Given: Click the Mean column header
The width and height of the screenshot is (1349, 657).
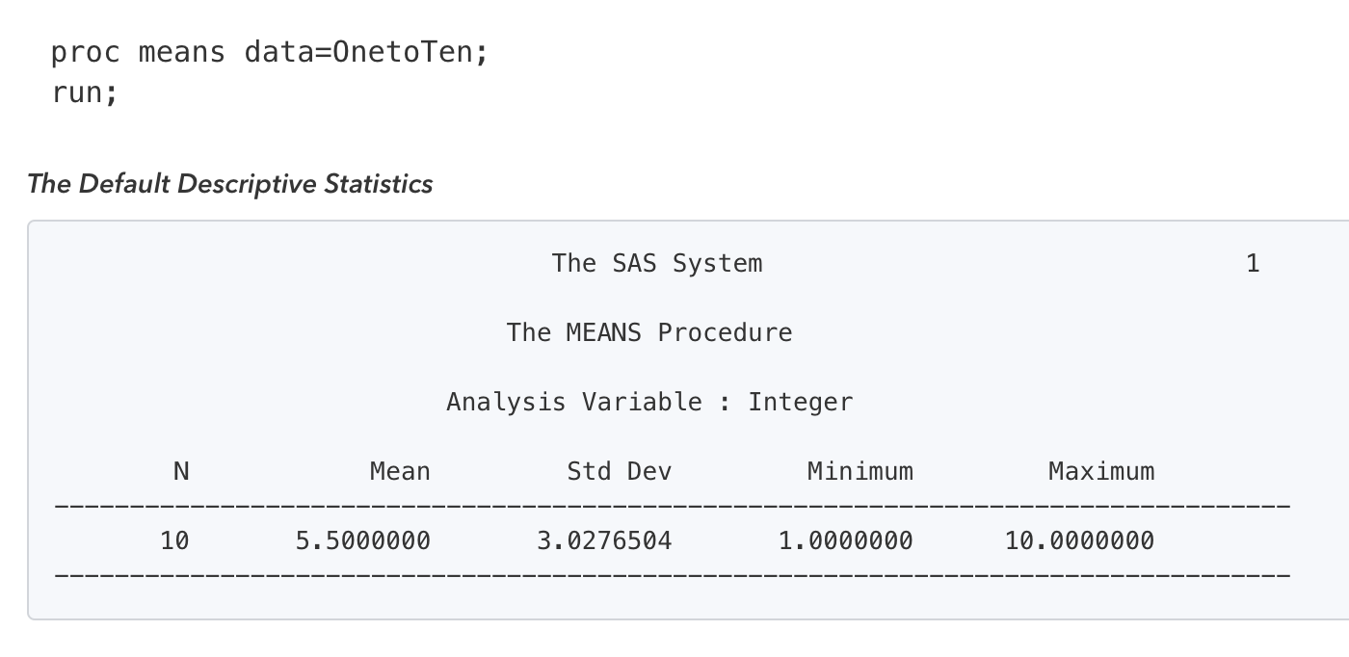Looking at the screenshot, I should [400, 471].
